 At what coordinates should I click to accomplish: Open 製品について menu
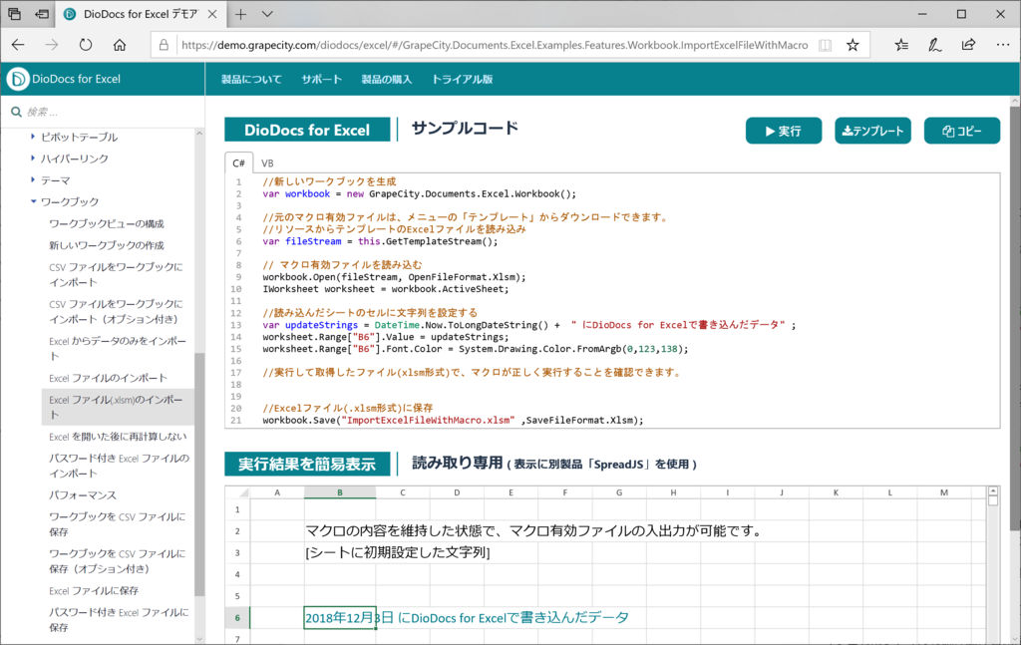pyautogui.click(x=251, y=80)
